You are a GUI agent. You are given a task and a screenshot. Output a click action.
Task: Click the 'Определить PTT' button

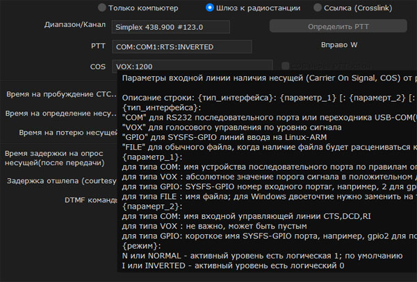338,26
